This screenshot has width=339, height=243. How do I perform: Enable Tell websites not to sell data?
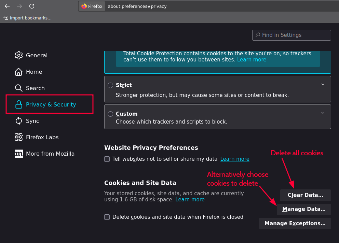(107, 159)
